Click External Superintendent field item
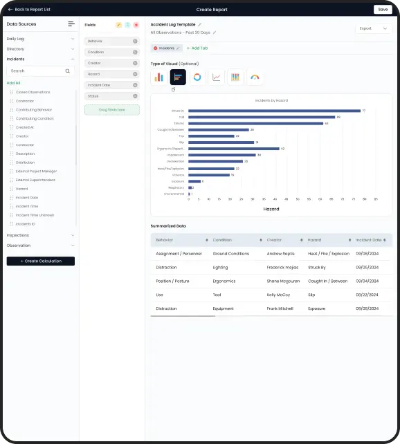This screenshot has width=400, height=444. 35,180
